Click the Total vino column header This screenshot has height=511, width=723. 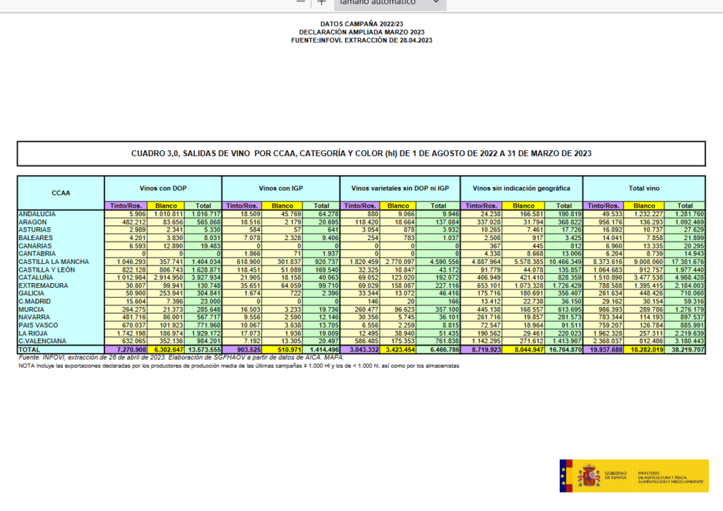pos(644,188)
